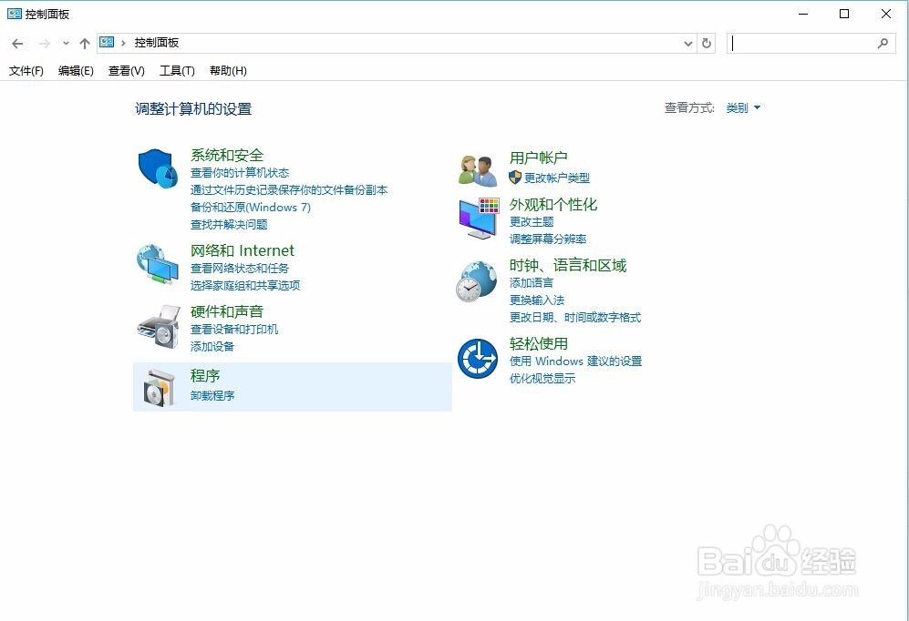This screenshot has width=909, height=621.
Task: Expand the forward button recent pages chevron
Action: tap(64, 43)
